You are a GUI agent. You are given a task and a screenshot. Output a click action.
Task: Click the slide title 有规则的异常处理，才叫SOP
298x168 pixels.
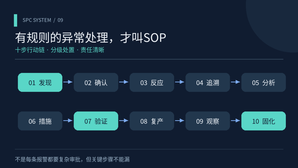[x=91, y=38]
